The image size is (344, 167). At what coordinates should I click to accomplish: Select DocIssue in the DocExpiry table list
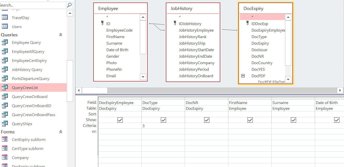tap(259, 50)
